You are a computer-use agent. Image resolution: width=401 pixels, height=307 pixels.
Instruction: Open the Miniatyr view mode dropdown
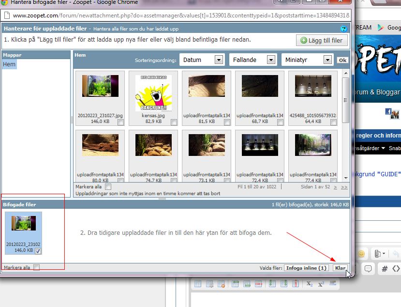pos(307,60)
